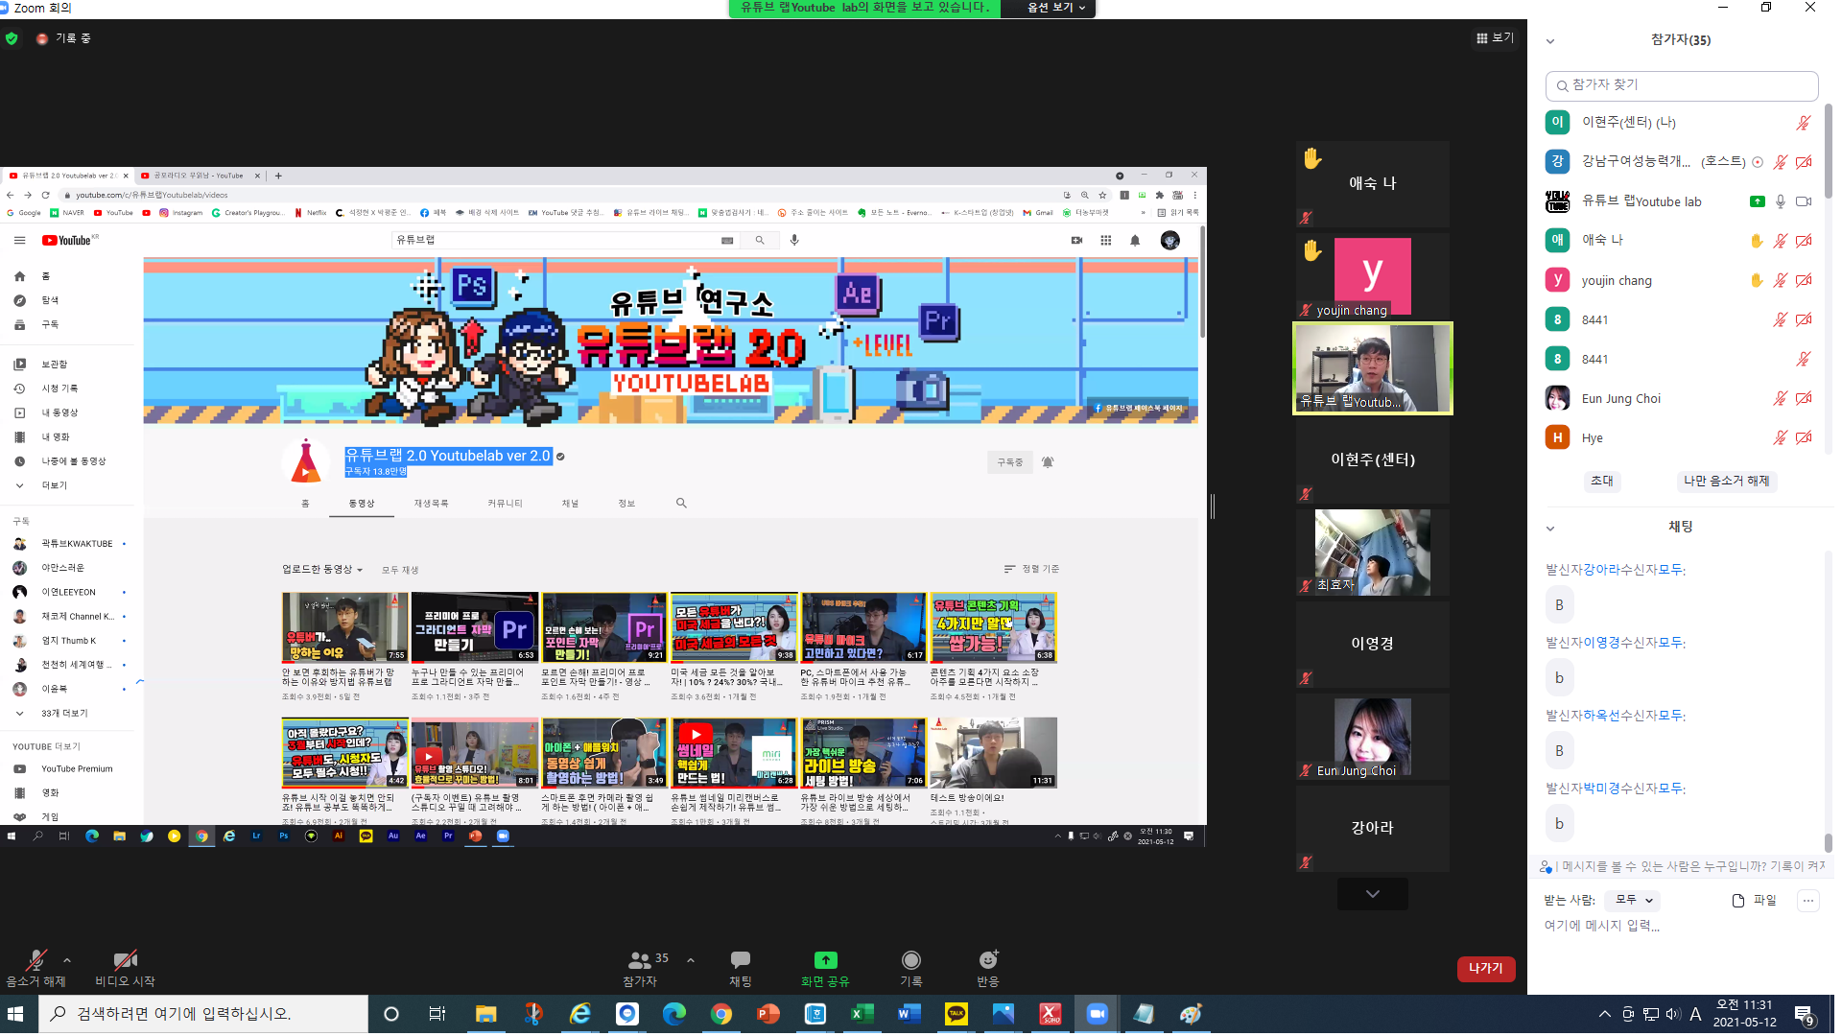Click the 구독중 subscribed button
The height and width of the screenshot is (1036, 1842).
[1009, 462]
